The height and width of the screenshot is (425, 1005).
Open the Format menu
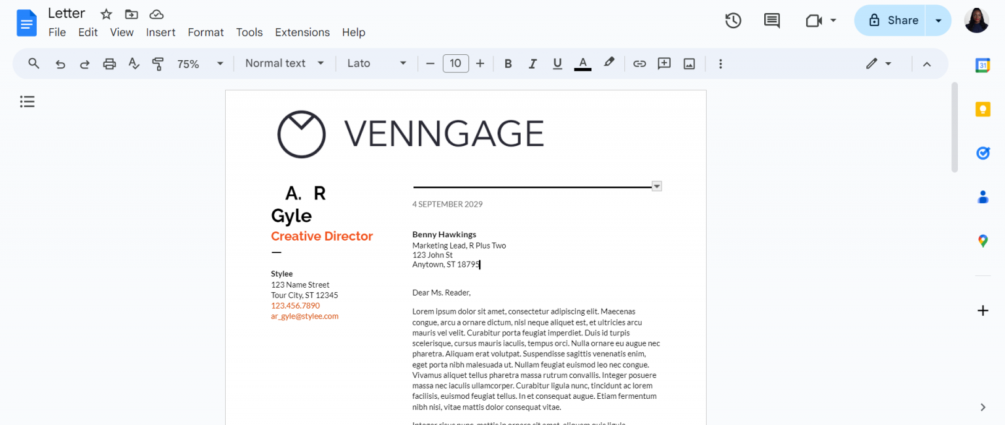coord(205,32)
